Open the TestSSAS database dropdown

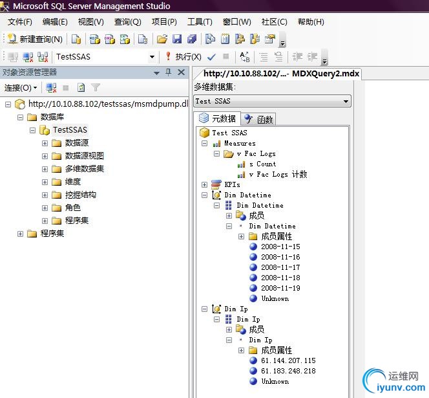point(152,57)
